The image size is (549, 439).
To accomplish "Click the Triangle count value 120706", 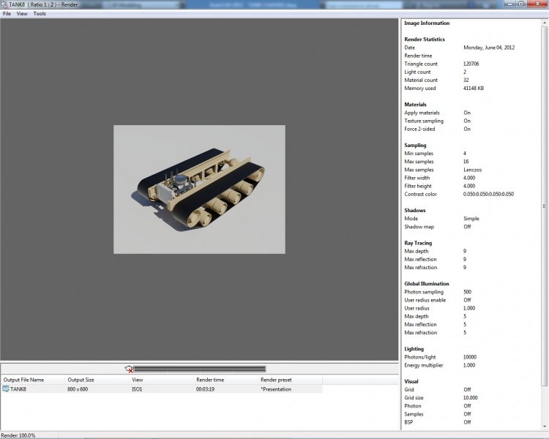I will click(x=471, y=64).
